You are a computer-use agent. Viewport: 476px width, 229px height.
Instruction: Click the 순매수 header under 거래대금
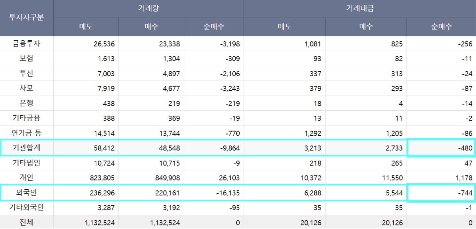441,27
